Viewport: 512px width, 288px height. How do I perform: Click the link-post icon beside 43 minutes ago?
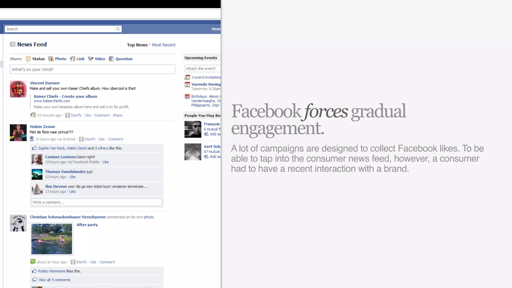click(x=33, y=115)
